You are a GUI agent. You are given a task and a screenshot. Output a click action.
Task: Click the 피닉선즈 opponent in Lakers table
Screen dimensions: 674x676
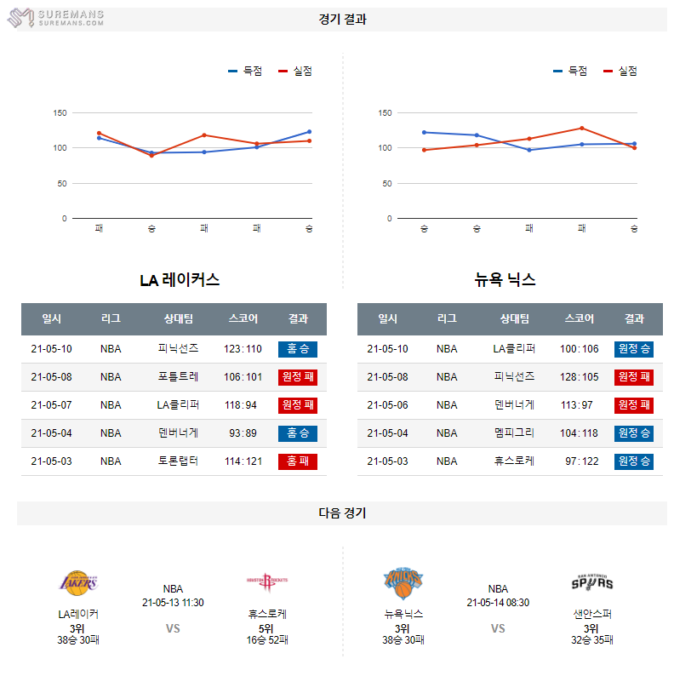point(179,349)
